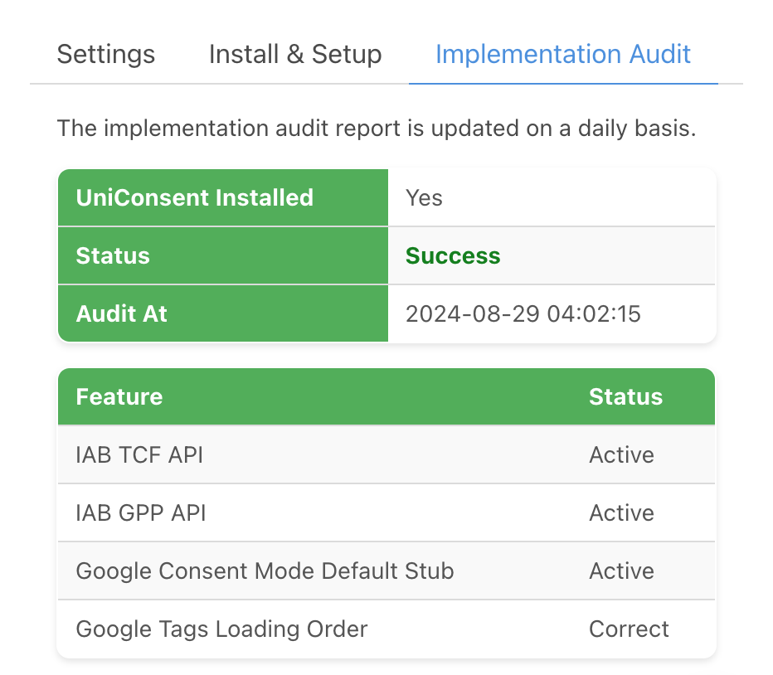Click the Active status for IAB TCF API

point(621,454)
